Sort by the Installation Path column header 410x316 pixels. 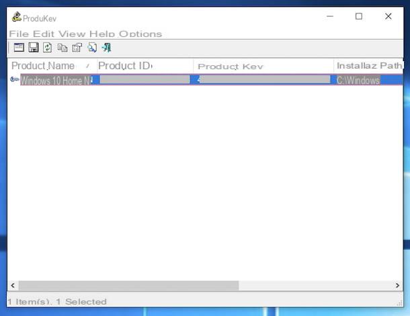click(x=369, y=66)
